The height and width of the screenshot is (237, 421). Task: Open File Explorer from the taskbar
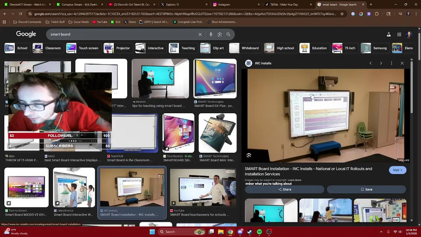tap(221, 232)
